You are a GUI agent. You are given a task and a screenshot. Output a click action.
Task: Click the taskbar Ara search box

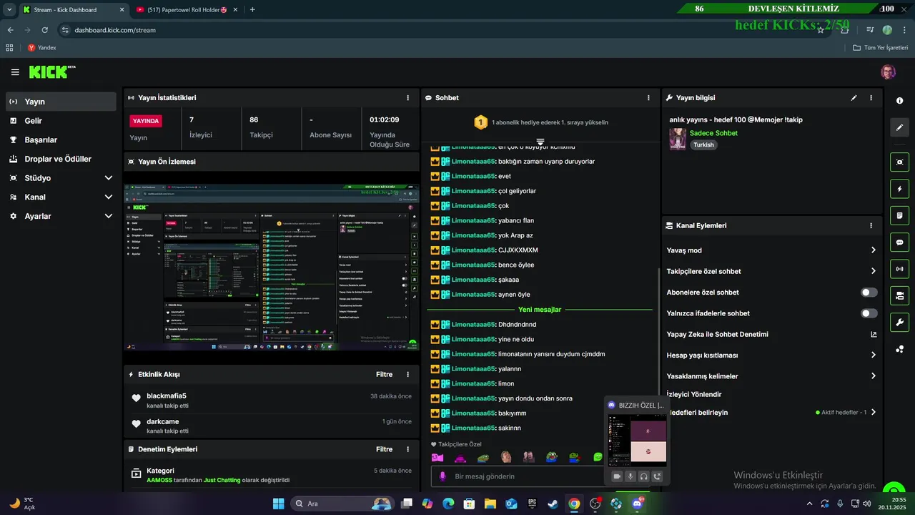pyautogui.click(x=342, y=504)
